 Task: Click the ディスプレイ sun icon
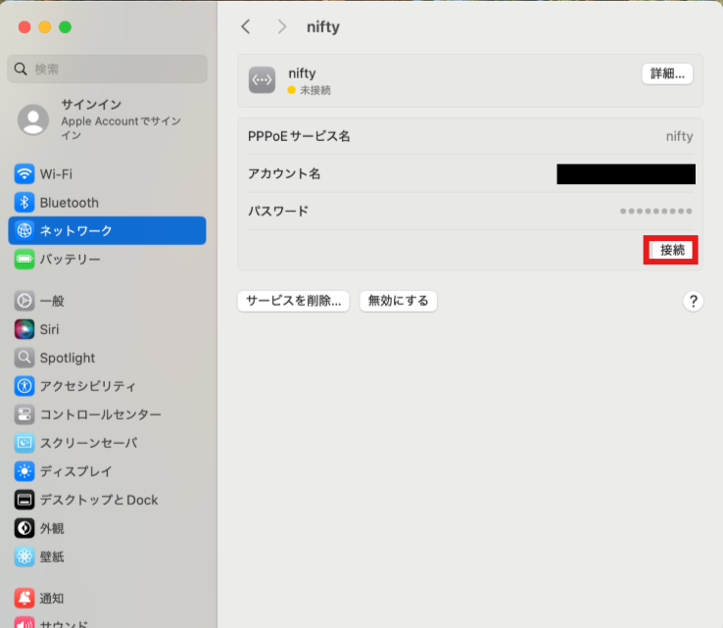coord(24,471)
